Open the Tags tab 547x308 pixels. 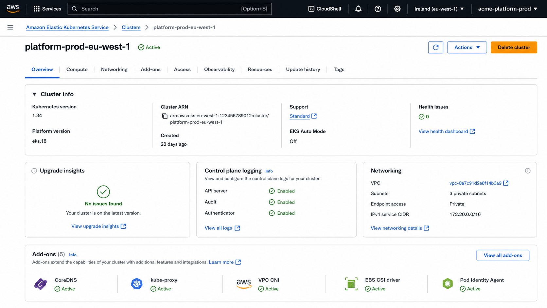[x=339, y=69]
